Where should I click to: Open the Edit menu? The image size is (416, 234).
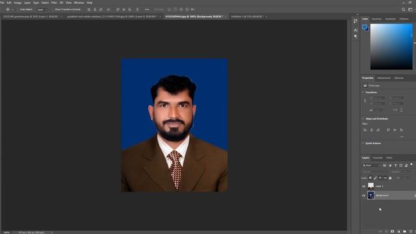[9, 3]
